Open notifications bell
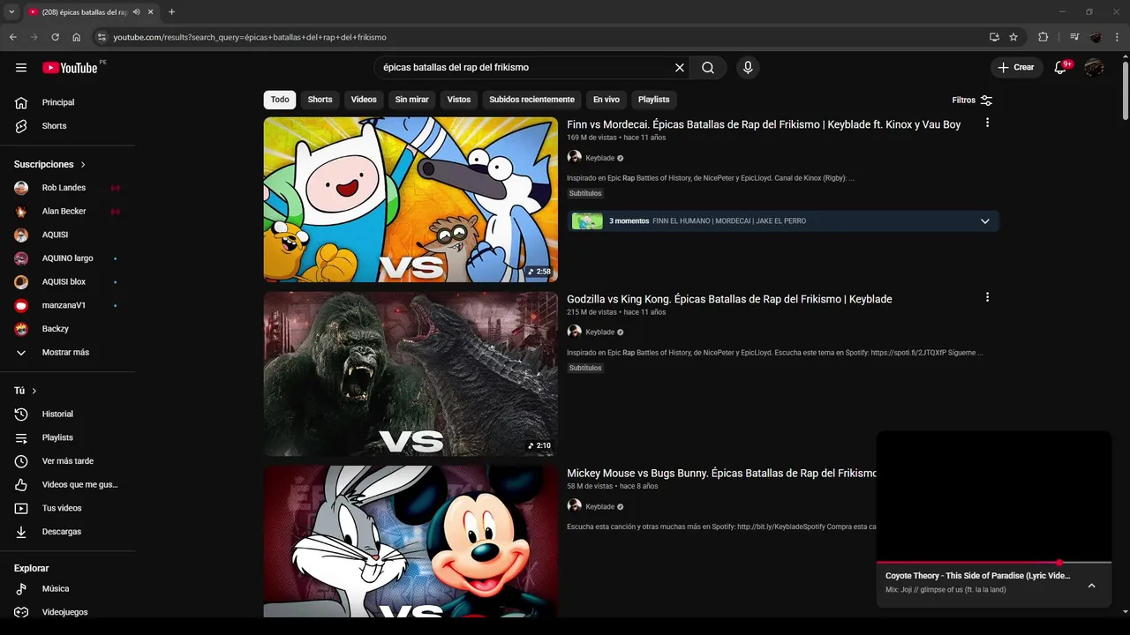The image size is (1130, 635). click(x=1061, y=68)
